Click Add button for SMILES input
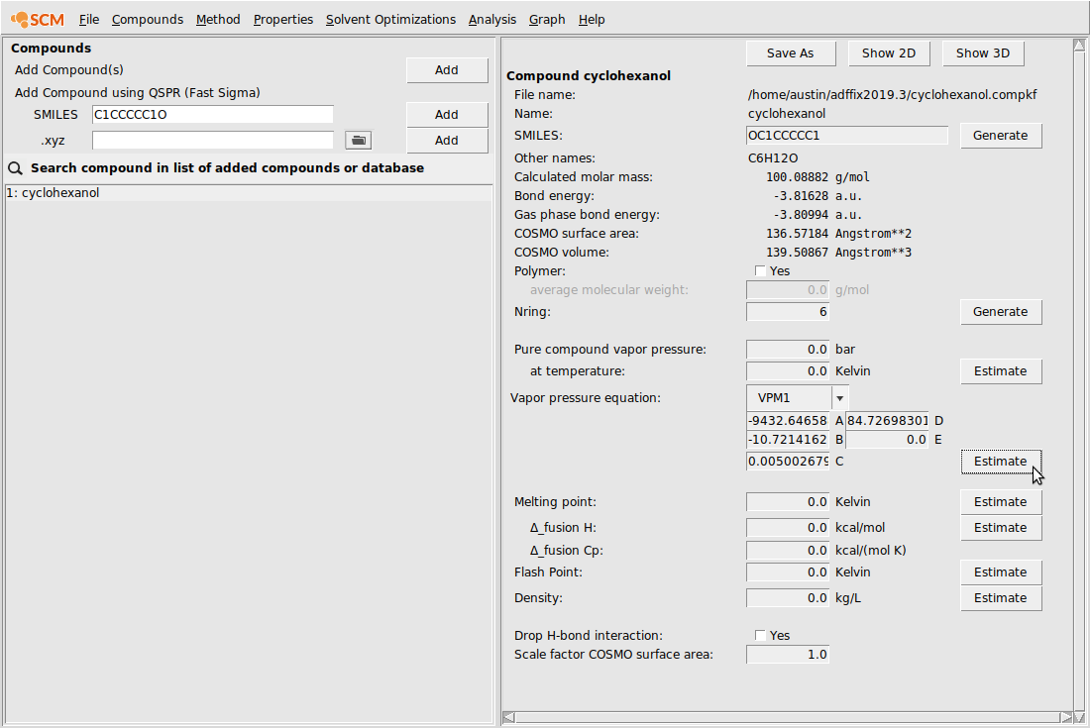Screen dimensions: 1090x728 coord(446,115)
